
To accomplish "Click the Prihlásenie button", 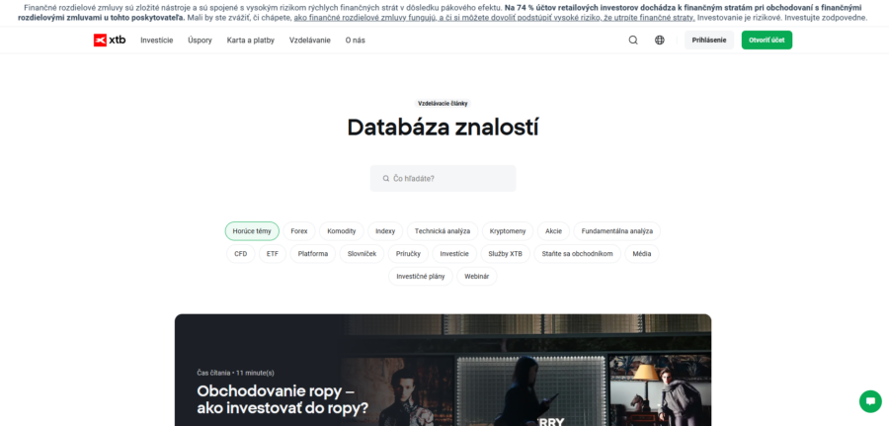I will coord(708,41).
